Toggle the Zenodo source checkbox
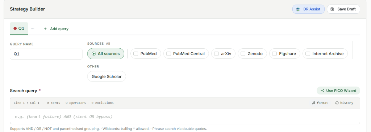 tap(243, 54)
